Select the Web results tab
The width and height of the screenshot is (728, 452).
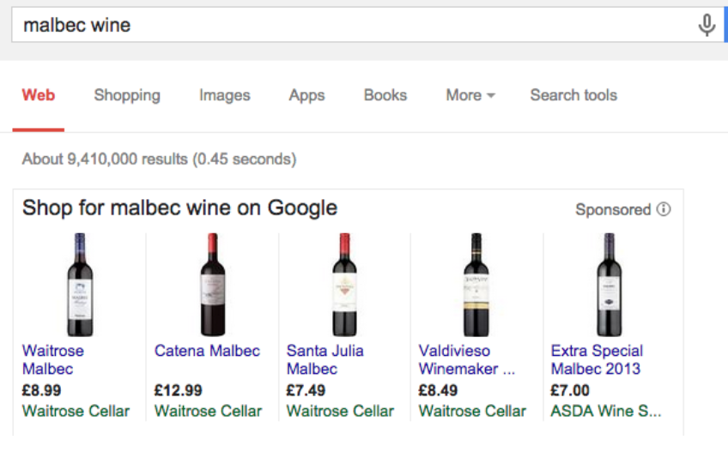coord(39,95)
